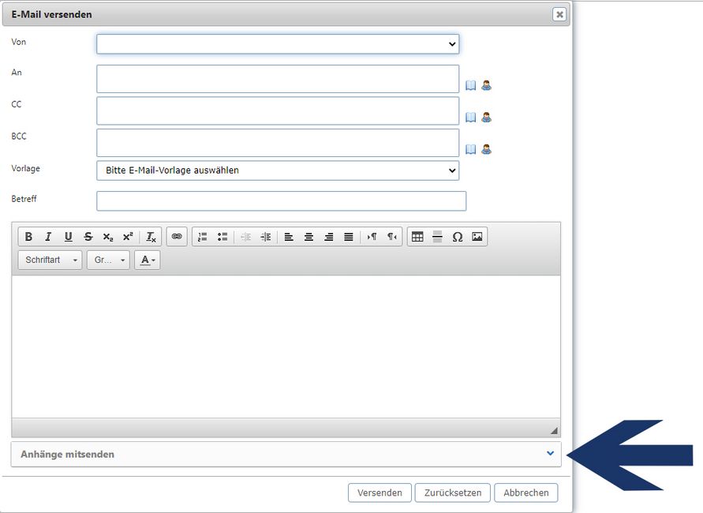This screenshot has height=513, width=703.
Task: Open the address book for the BCC field
Action: point(470,149)
